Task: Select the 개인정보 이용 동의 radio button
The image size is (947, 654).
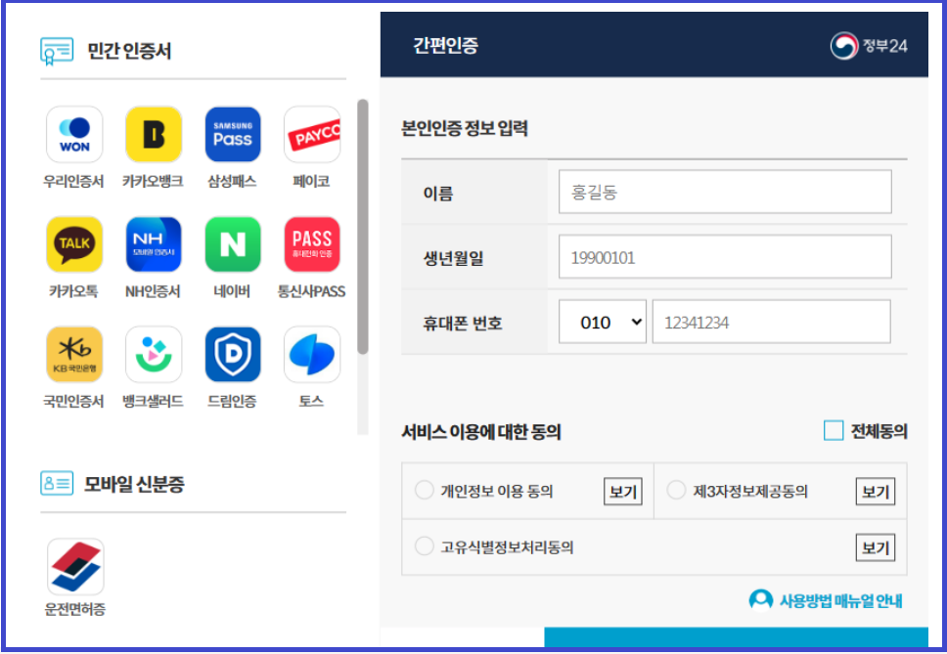Action: point(424,490)
